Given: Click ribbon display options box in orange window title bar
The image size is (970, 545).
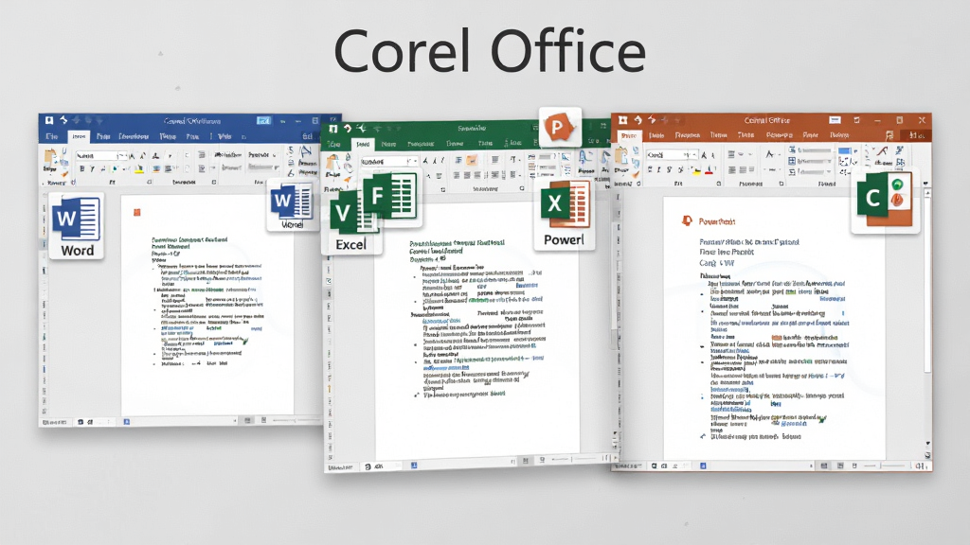Looking at the screenshot, I should pyautogui.click(x=835, y=120).
